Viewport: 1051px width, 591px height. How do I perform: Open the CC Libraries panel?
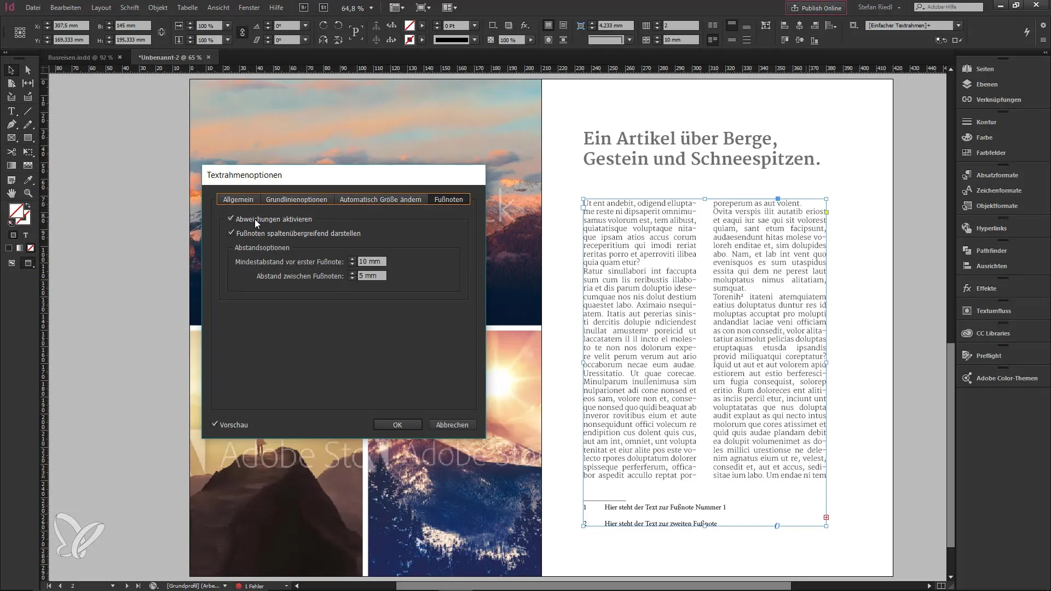tap(993, 333)
